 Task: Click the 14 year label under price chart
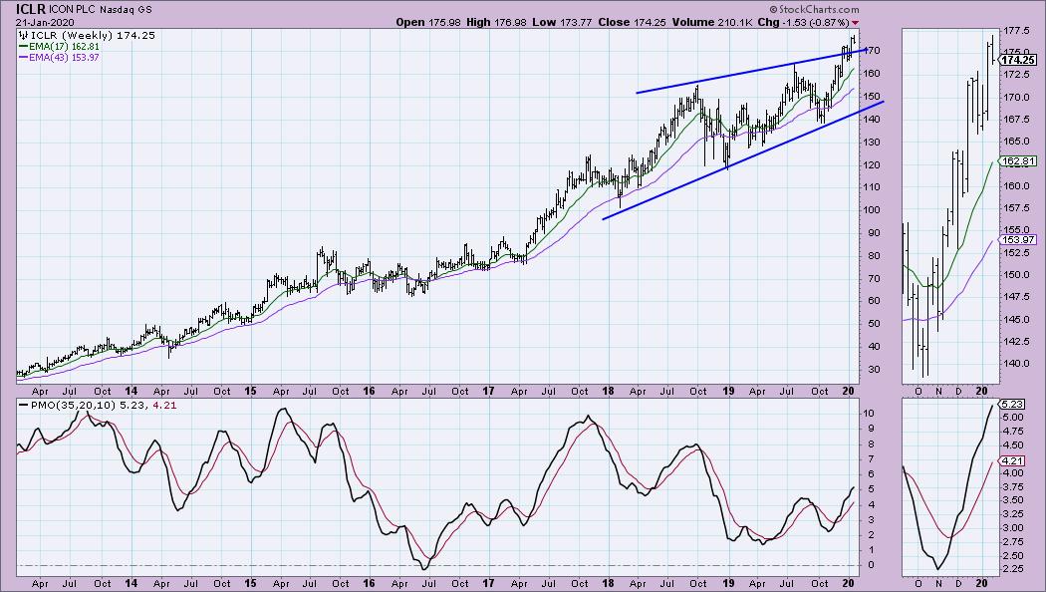coord(131,392)
